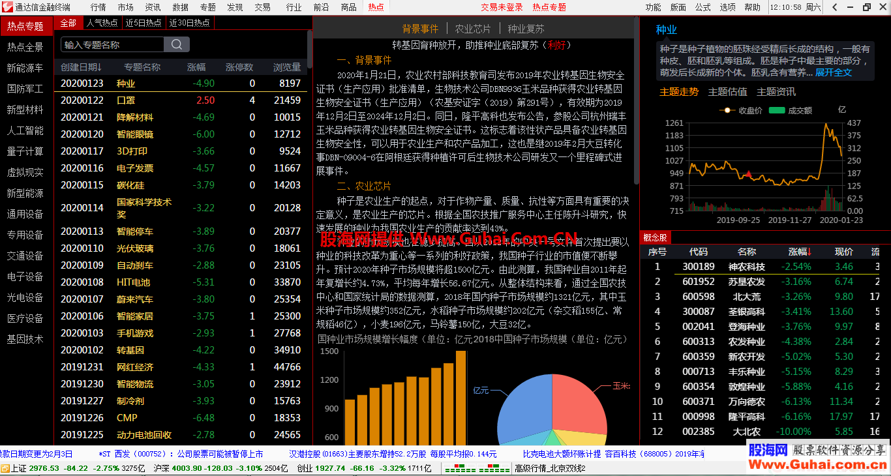Select the 降解材料 topic row
Image resolution: width=891 pixels, height=476 pixels.
181,117
